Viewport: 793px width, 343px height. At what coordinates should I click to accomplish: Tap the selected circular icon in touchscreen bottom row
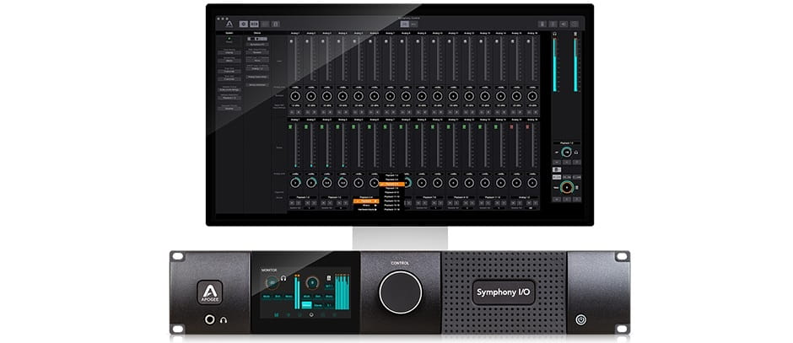(x=311, y=314)
